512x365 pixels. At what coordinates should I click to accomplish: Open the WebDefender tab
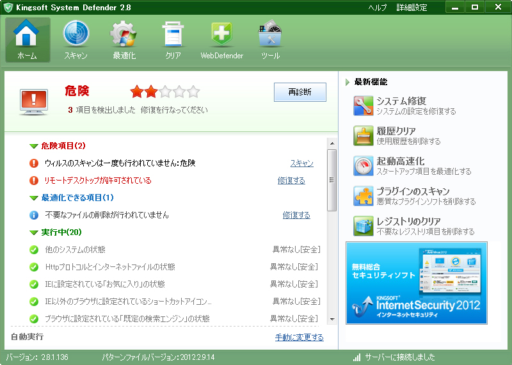point(221,40)
